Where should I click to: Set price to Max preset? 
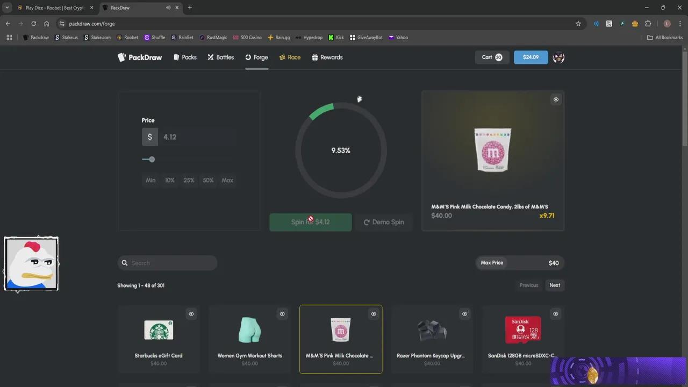pyautogui.click(x=227, y=181)
